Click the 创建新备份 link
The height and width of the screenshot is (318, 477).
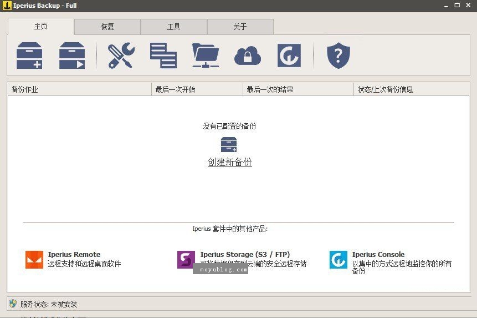230,162
